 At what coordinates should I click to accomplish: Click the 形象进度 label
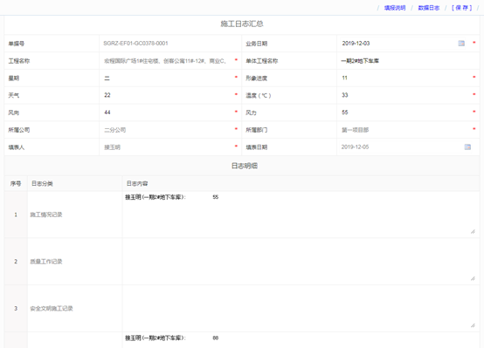pyautogui.click(x=257, y=78)
